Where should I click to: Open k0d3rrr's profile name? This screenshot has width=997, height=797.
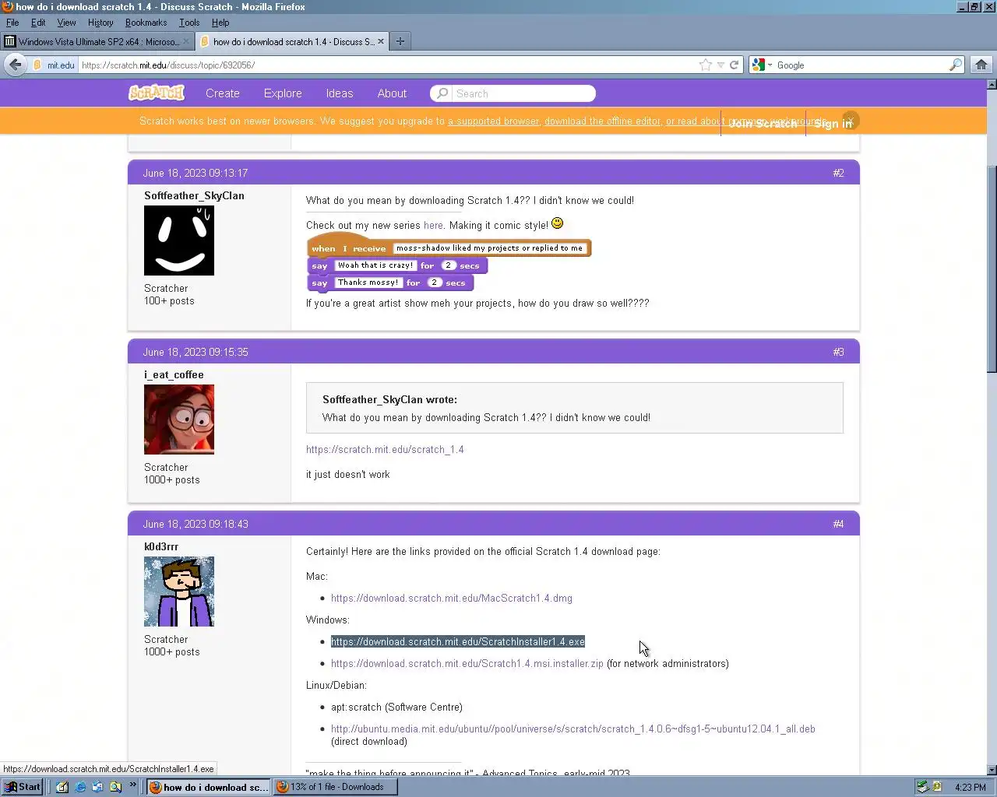pos(161,546)
